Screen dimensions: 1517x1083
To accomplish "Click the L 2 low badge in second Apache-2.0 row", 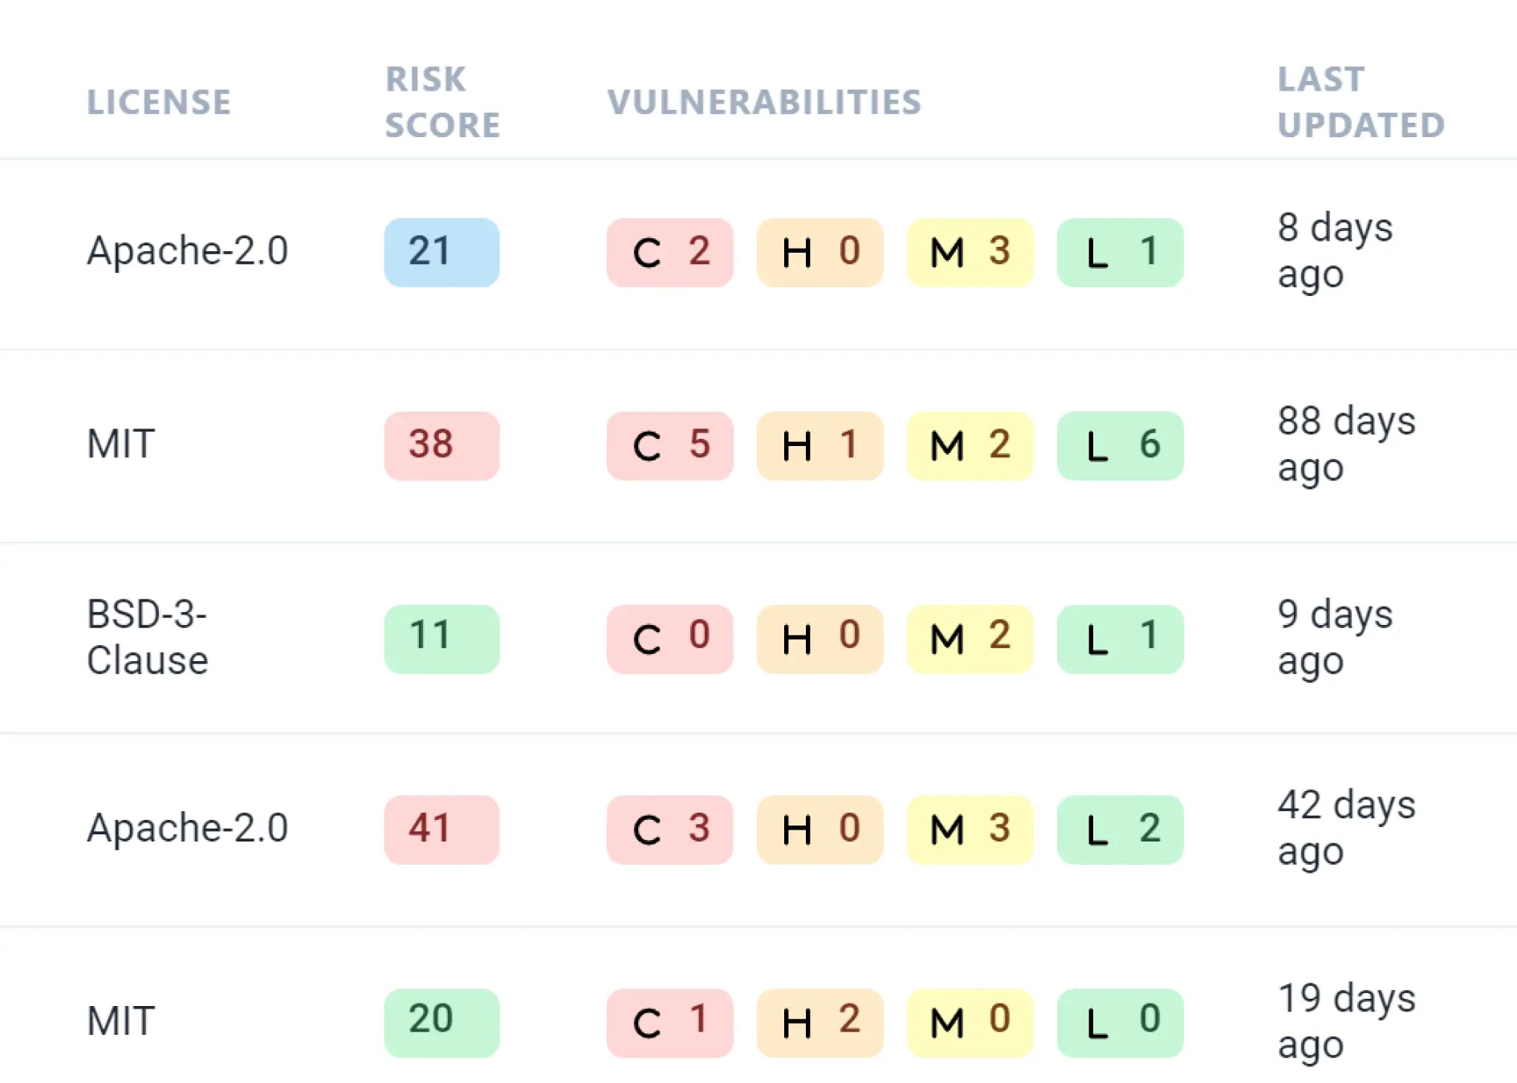I will pos(1120,830).
